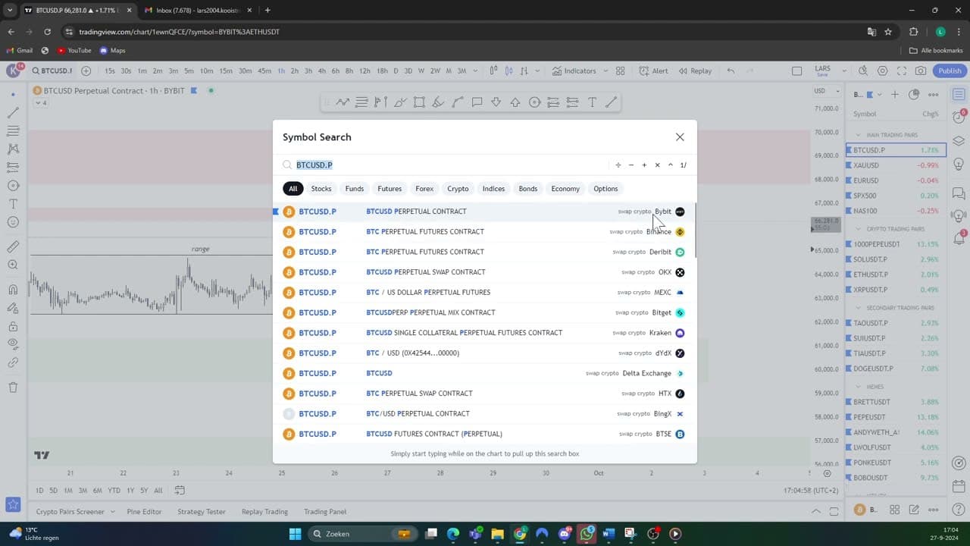The image size is (970, 546).
Task: Open the Strategy Tester tab
Action: pos(202,512)
